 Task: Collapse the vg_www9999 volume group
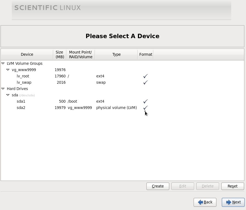[8, 70]
